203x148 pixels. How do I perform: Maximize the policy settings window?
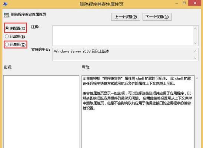pos(184,3)
